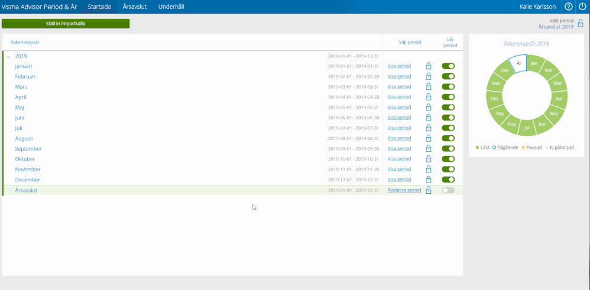Click the padlock icon in Mars row
The height and width of the screenshot is (290, 590).
429,87
